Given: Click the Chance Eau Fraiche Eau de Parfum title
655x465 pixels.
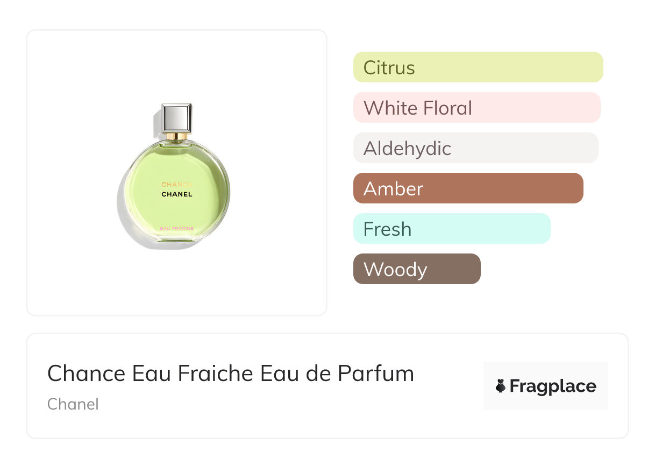Looking at the screenshot, I should click(x=231, y=373).
